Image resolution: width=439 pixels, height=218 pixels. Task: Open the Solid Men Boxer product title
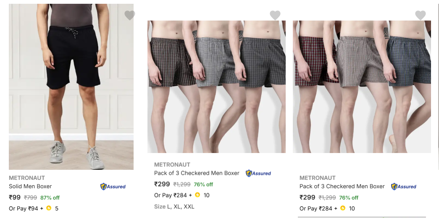(x=30, y=187)
